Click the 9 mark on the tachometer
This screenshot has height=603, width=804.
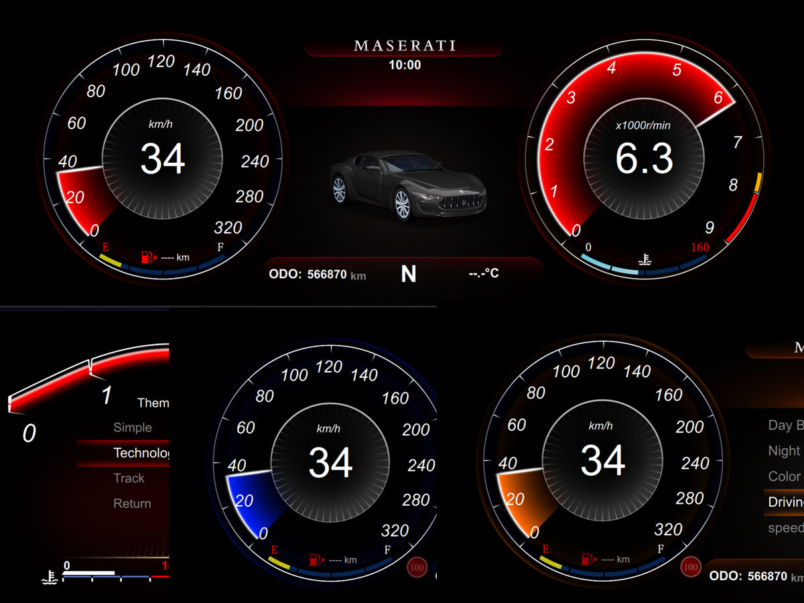click(x=710, y=228)
